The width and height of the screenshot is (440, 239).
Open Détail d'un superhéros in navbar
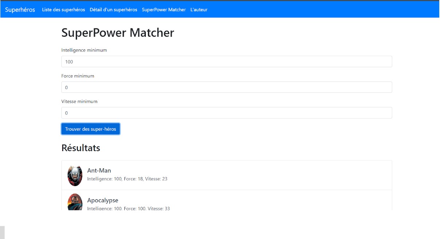pos(113,10)
